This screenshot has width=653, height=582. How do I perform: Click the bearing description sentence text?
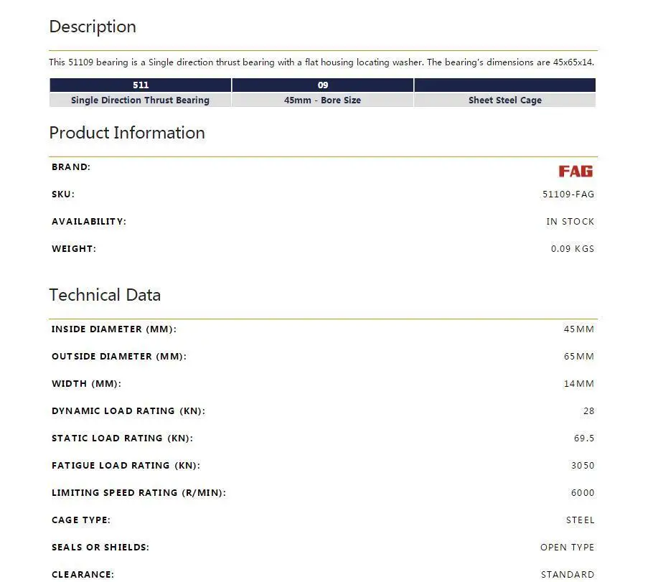(321, 62)
